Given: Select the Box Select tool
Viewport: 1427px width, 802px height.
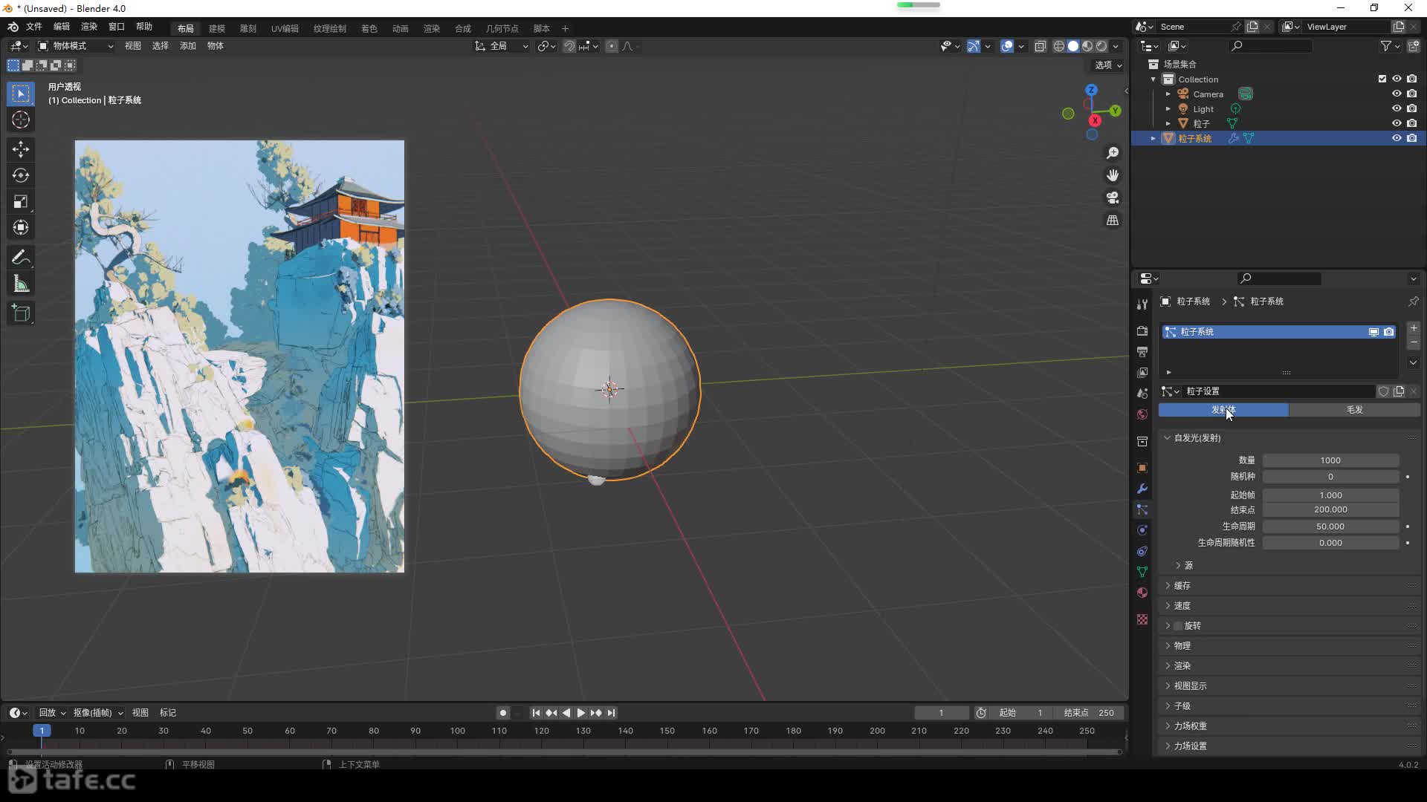Looking at the screenshot, I should point(21,94).
